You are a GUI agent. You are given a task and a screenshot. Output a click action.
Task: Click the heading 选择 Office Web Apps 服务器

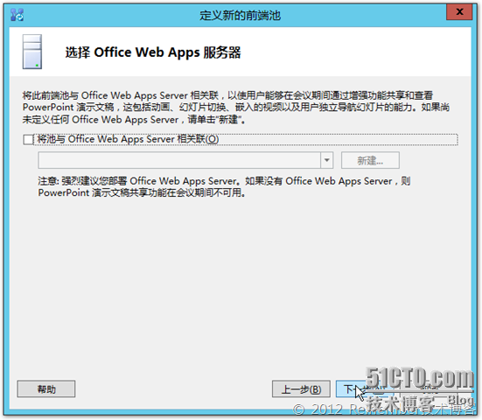(x=153, y=52)
